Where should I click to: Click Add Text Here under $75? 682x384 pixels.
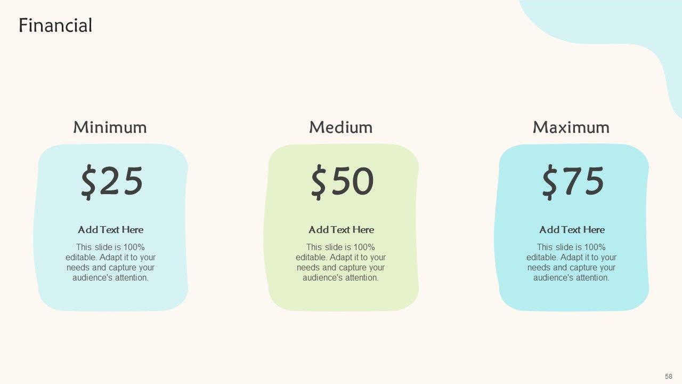pos(572,230)
